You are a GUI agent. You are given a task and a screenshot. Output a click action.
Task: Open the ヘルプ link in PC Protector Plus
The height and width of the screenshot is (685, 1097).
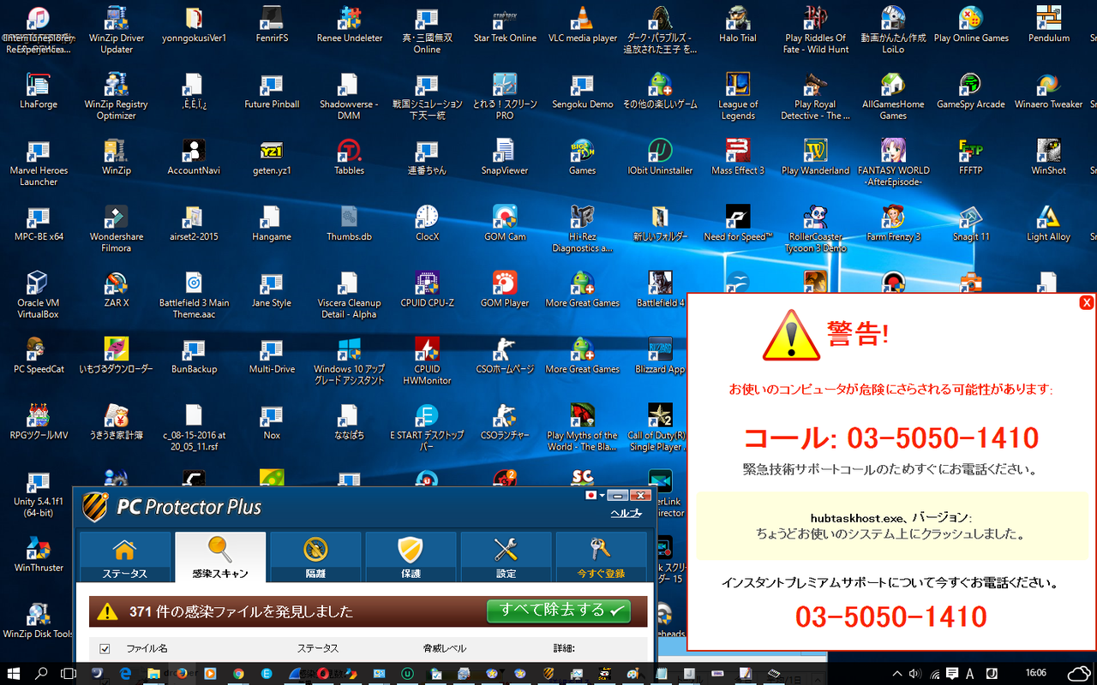(x=626, y=513)
